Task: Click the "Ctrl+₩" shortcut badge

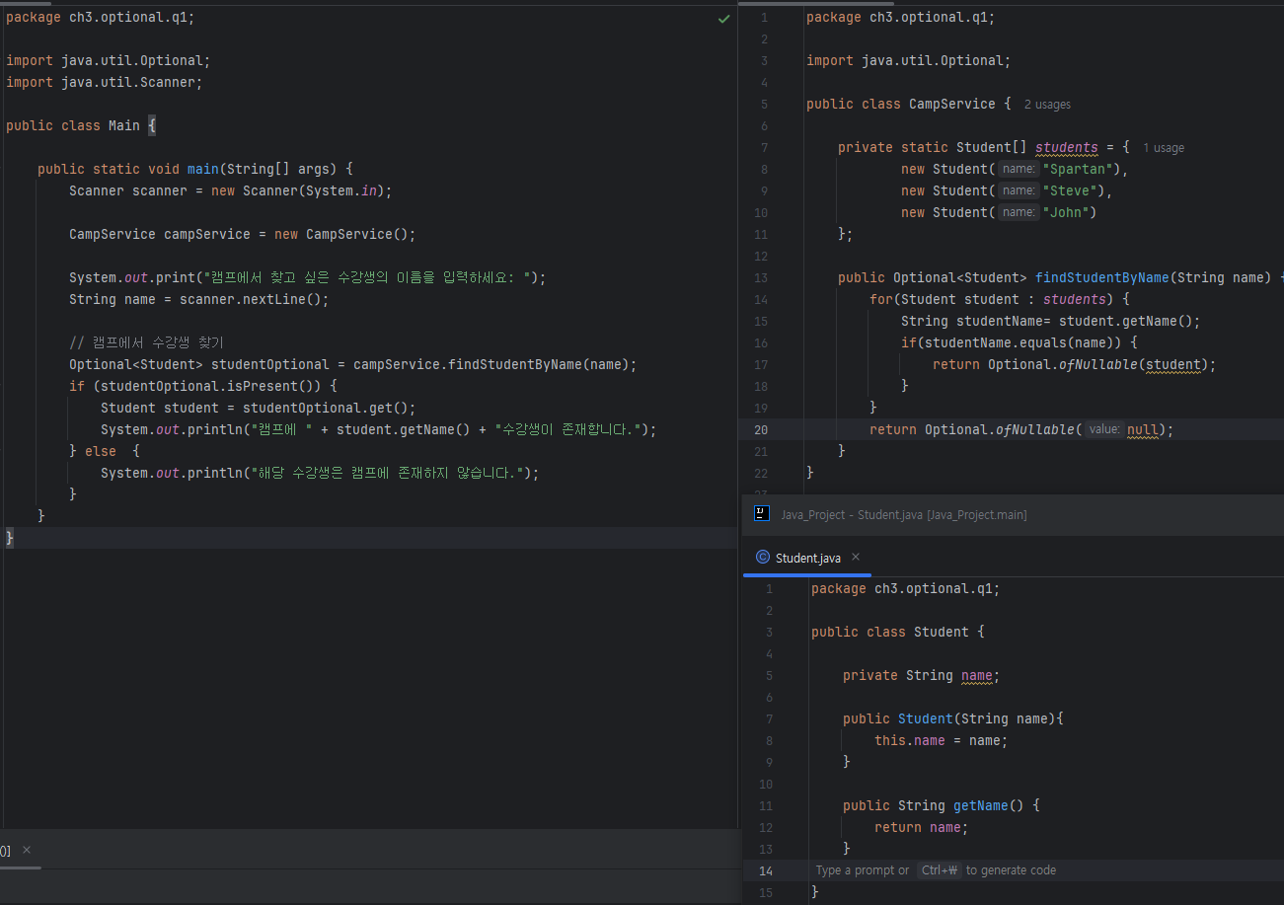Action: (939, 870)
